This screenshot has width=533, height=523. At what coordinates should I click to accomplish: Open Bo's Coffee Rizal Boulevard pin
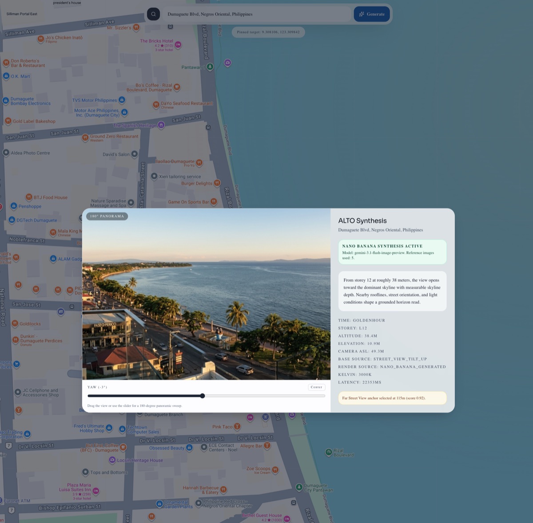177,87
